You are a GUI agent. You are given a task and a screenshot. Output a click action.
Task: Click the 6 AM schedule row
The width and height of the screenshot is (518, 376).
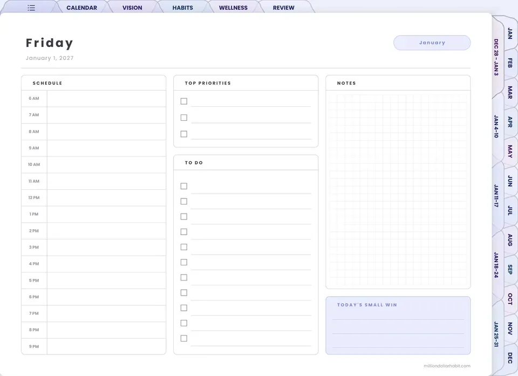click(x=93, y=99)
